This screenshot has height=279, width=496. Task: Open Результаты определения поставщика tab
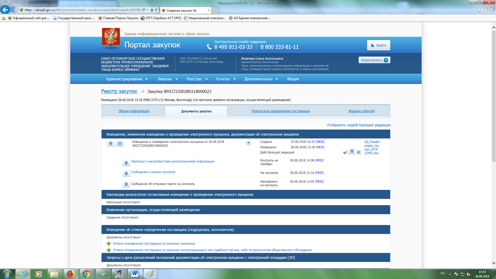tap(281, 111)
